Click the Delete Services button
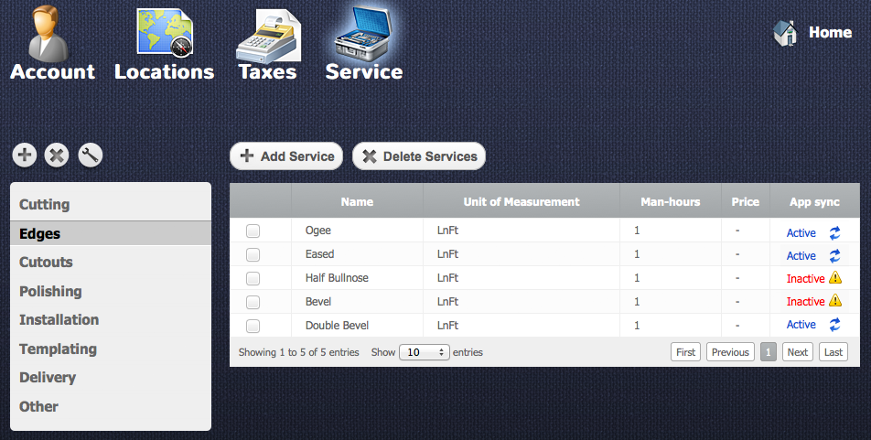Viewport: 871px width, 440px height. point(419,156)
